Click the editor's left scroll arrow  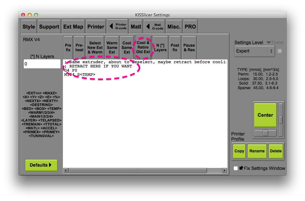tap(66, 171)
